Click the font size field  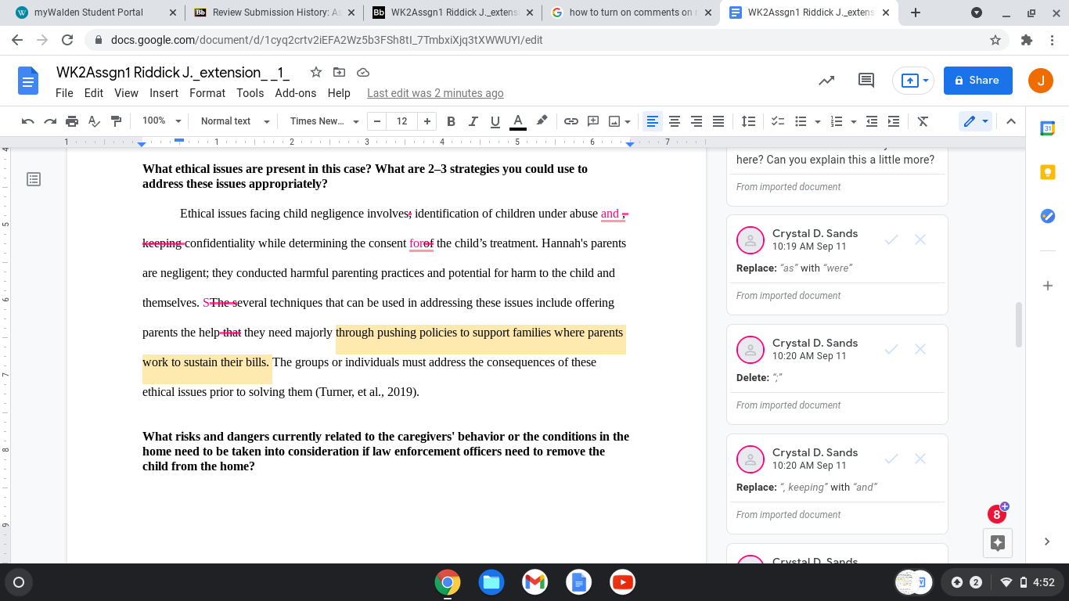pyautogui.click(x=402, y=121)
